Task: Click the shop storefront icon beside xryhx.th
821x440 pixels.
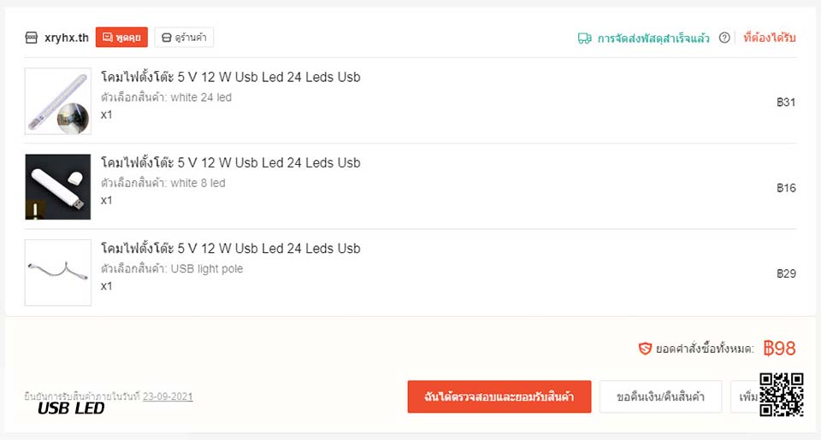Action: [x=32, y=38]
